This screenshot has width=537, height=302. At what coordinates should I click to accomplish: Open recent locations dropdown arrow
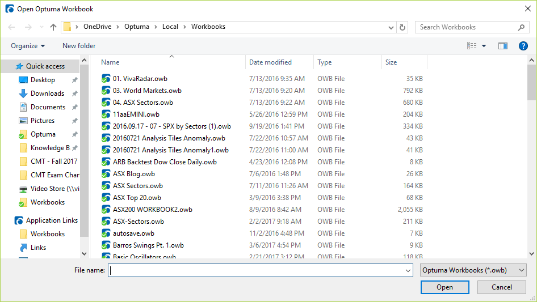point(41,27)
